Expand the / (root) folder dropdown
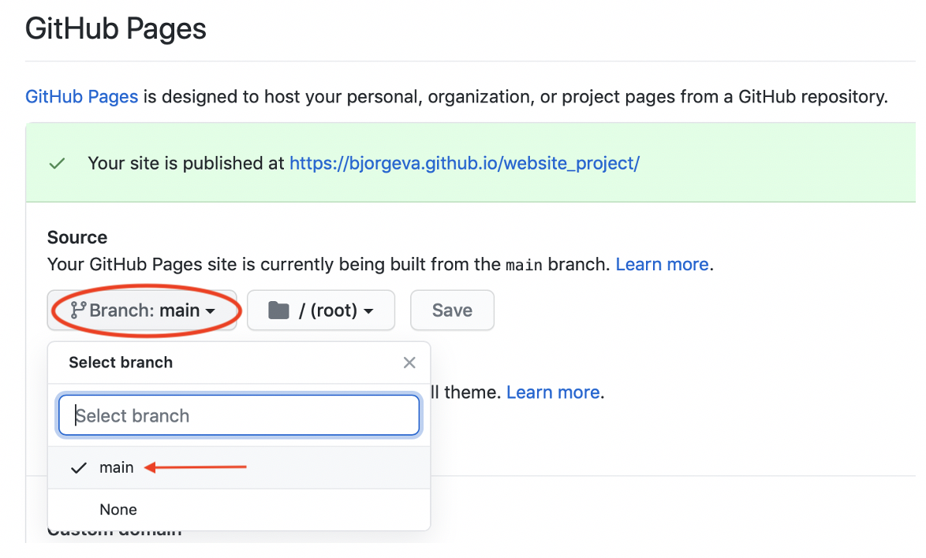 (x=321, y=311)
